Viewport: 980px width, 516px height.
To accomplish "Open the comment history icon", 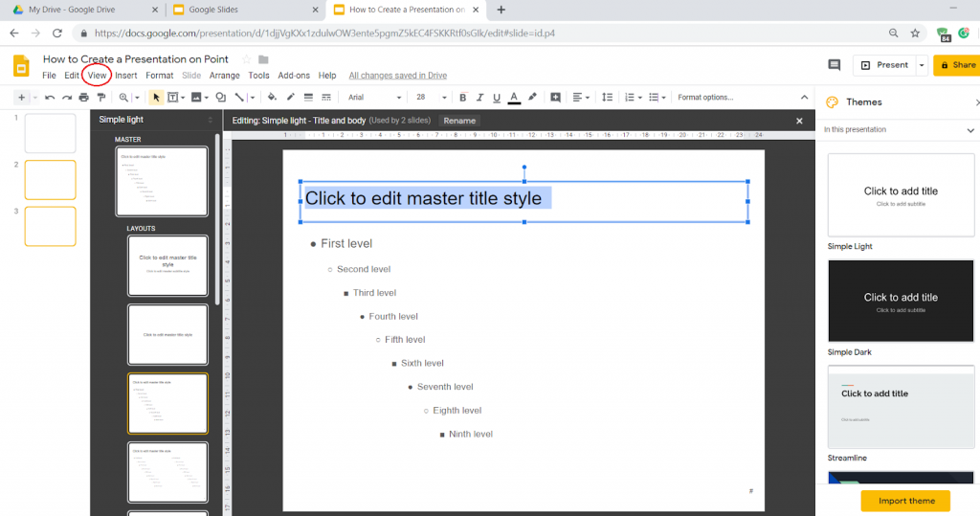I will 834,65.
